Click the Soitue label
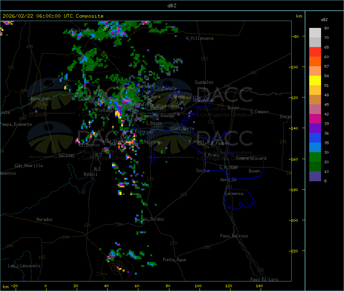344x291 pixels. [x=203, y=170]
